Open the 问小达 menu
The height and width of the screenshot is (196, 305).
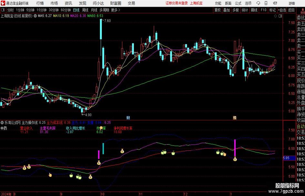point(98,3)
